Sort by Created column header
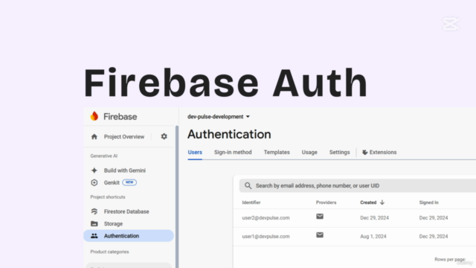Viewport: 476px width, 268px height. pos(368,202)
